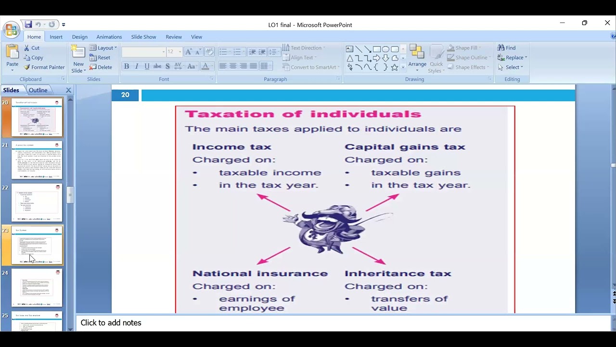This screenshot has height=347, width=616.
Task: Increase font size with Grow Font
Action: [x=188, y=52]
